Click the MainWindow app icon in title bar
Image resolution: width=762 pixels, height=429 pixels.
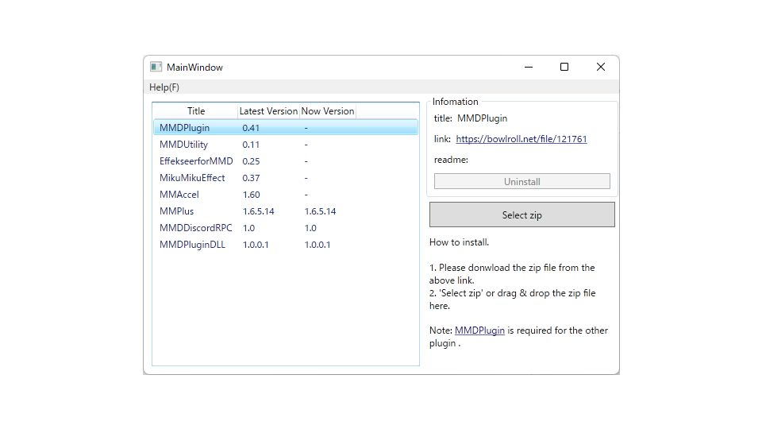pos(156,67)
